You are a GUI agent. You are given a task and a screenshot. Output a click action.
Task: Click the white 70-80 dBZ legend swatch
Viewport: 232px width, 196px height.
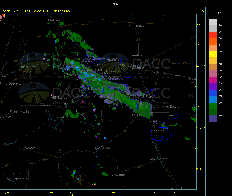(212, 22)
